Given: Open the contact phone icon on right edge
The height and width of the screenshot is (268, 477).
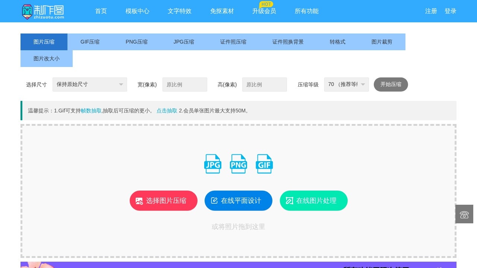Looking at the screenshot, I should [464, 214].
